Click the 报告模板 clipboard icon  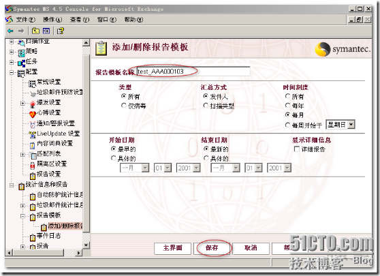click(33, 217)
